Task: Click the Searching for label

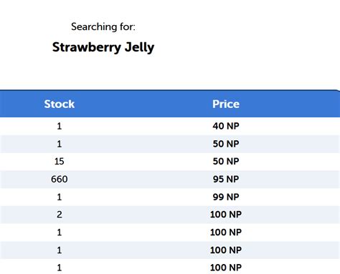Action: 103,26
